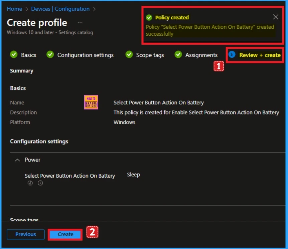
Task: Click the blue step 5 circle icon
Action: [232, 54]
